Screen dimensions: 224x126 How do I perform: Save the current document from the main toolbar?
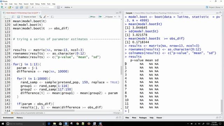tap(17, 7)
